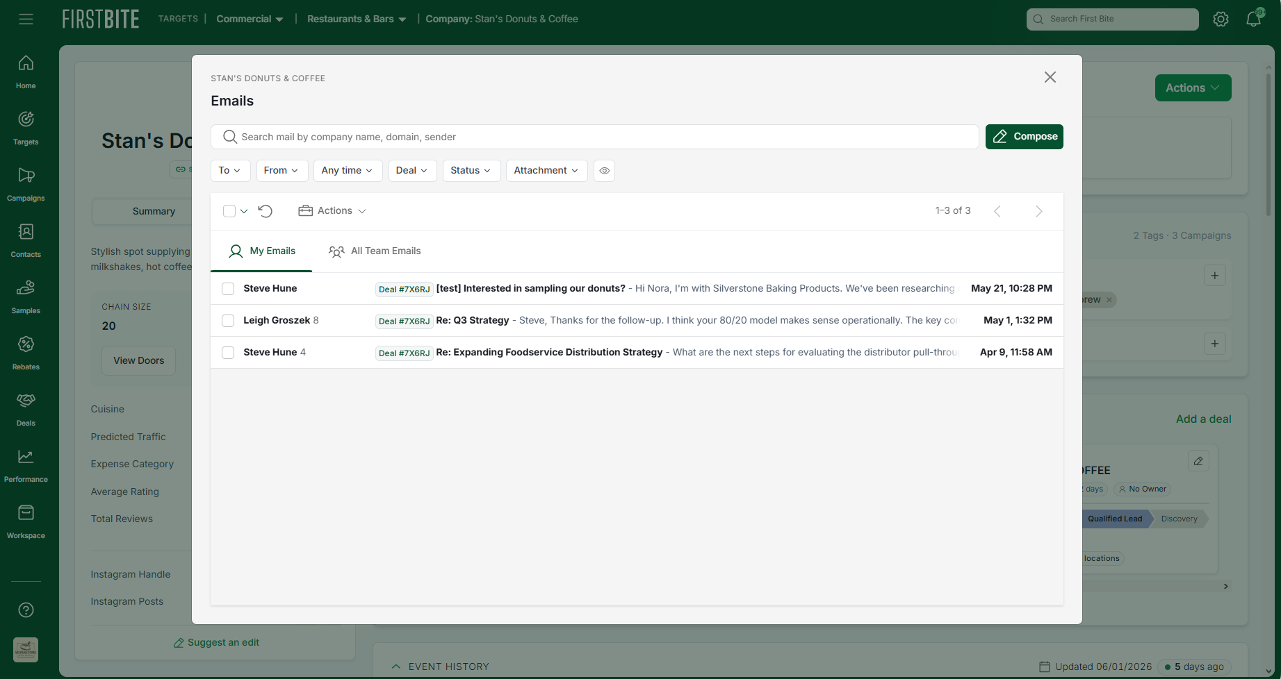Screen dimensions: 1281x679
Task: Click the plus button beside tags
Action: coord(1215,276)
